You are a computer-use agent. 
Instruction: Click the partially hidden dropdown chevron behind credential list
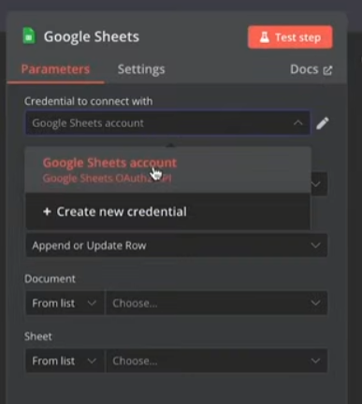[317, 184]
